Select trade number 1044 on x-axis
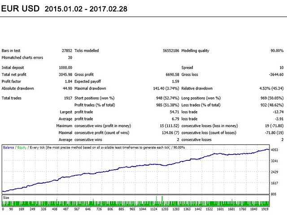287x215 pixels. coord(143,209)
